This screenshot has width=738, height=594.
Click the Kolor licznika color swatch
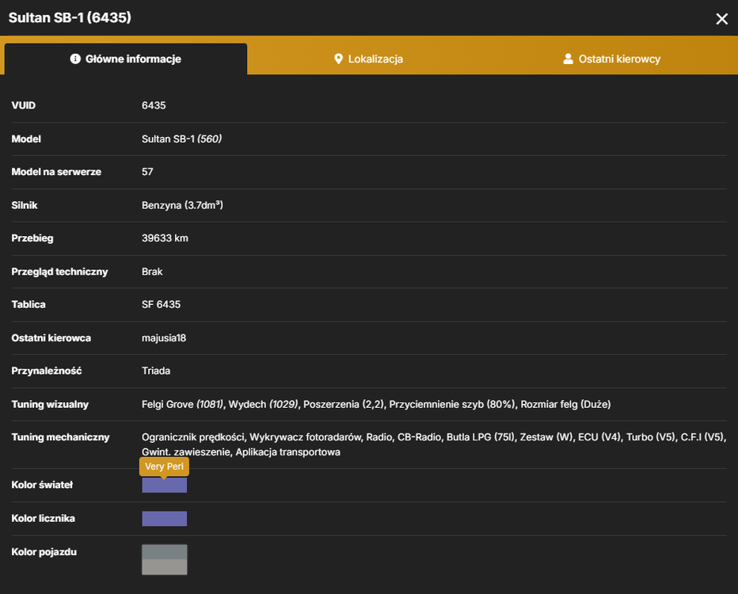tap(164, 519)
